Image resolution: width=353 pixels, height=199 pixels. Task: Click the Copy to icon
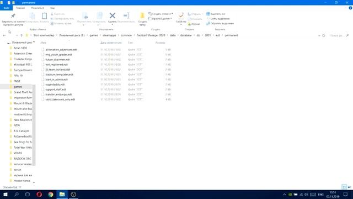pyautogui.click(x=99, y=16)
